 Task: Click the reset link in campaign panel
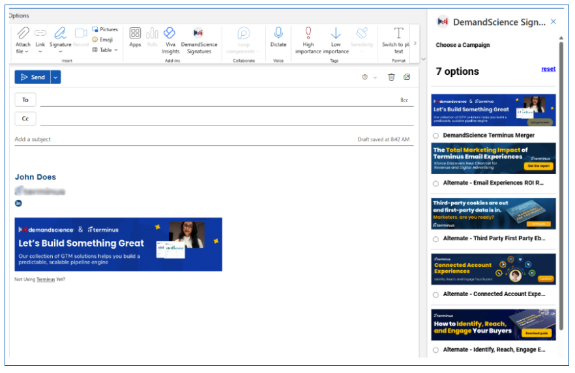[x=548, y=69]
